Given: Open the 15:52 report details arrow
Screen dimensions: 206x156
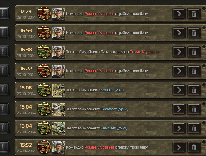Looking at the screenshot, I should click(x=179, y=147).
